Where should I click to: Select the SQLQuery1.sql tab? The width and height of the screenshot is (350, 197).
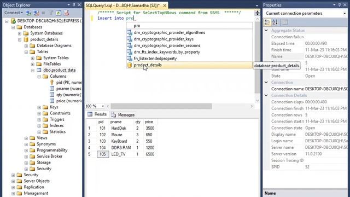[x=122, y=5]
